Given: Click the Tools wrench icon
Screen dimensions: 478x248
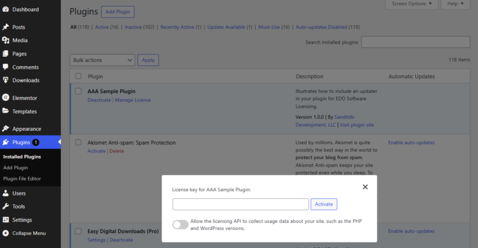Looking at the screenshot, I should (x=6, y=207).
